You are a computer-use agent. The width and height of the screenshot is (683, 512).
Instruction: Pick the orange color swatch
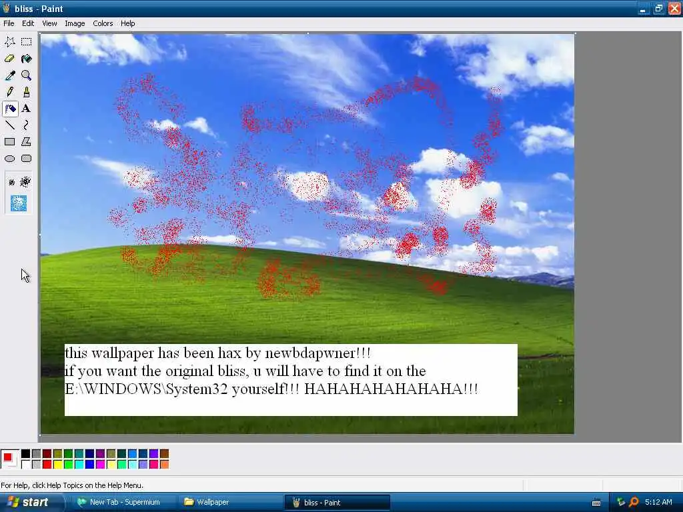[x=164, y=465]
